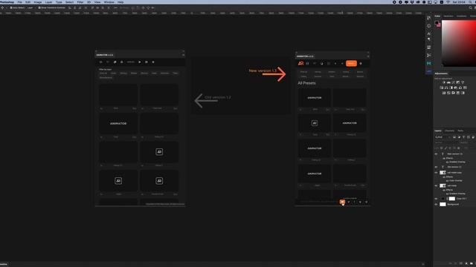Click foreground/background color swatch in Color panel
The height and width of the screenshot is (267, 476).
(x=437, y=23)
